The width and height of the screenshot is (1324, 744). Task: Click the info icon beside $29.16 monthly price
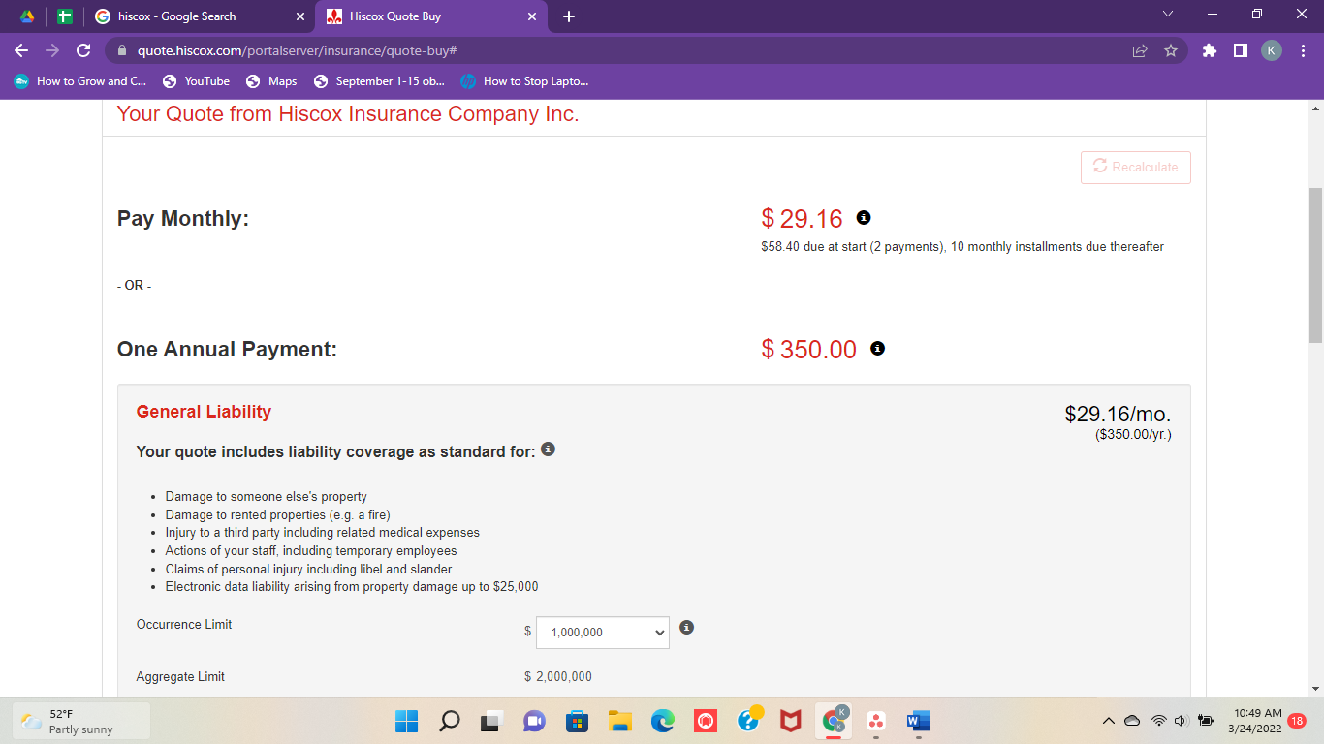[864, 218]
